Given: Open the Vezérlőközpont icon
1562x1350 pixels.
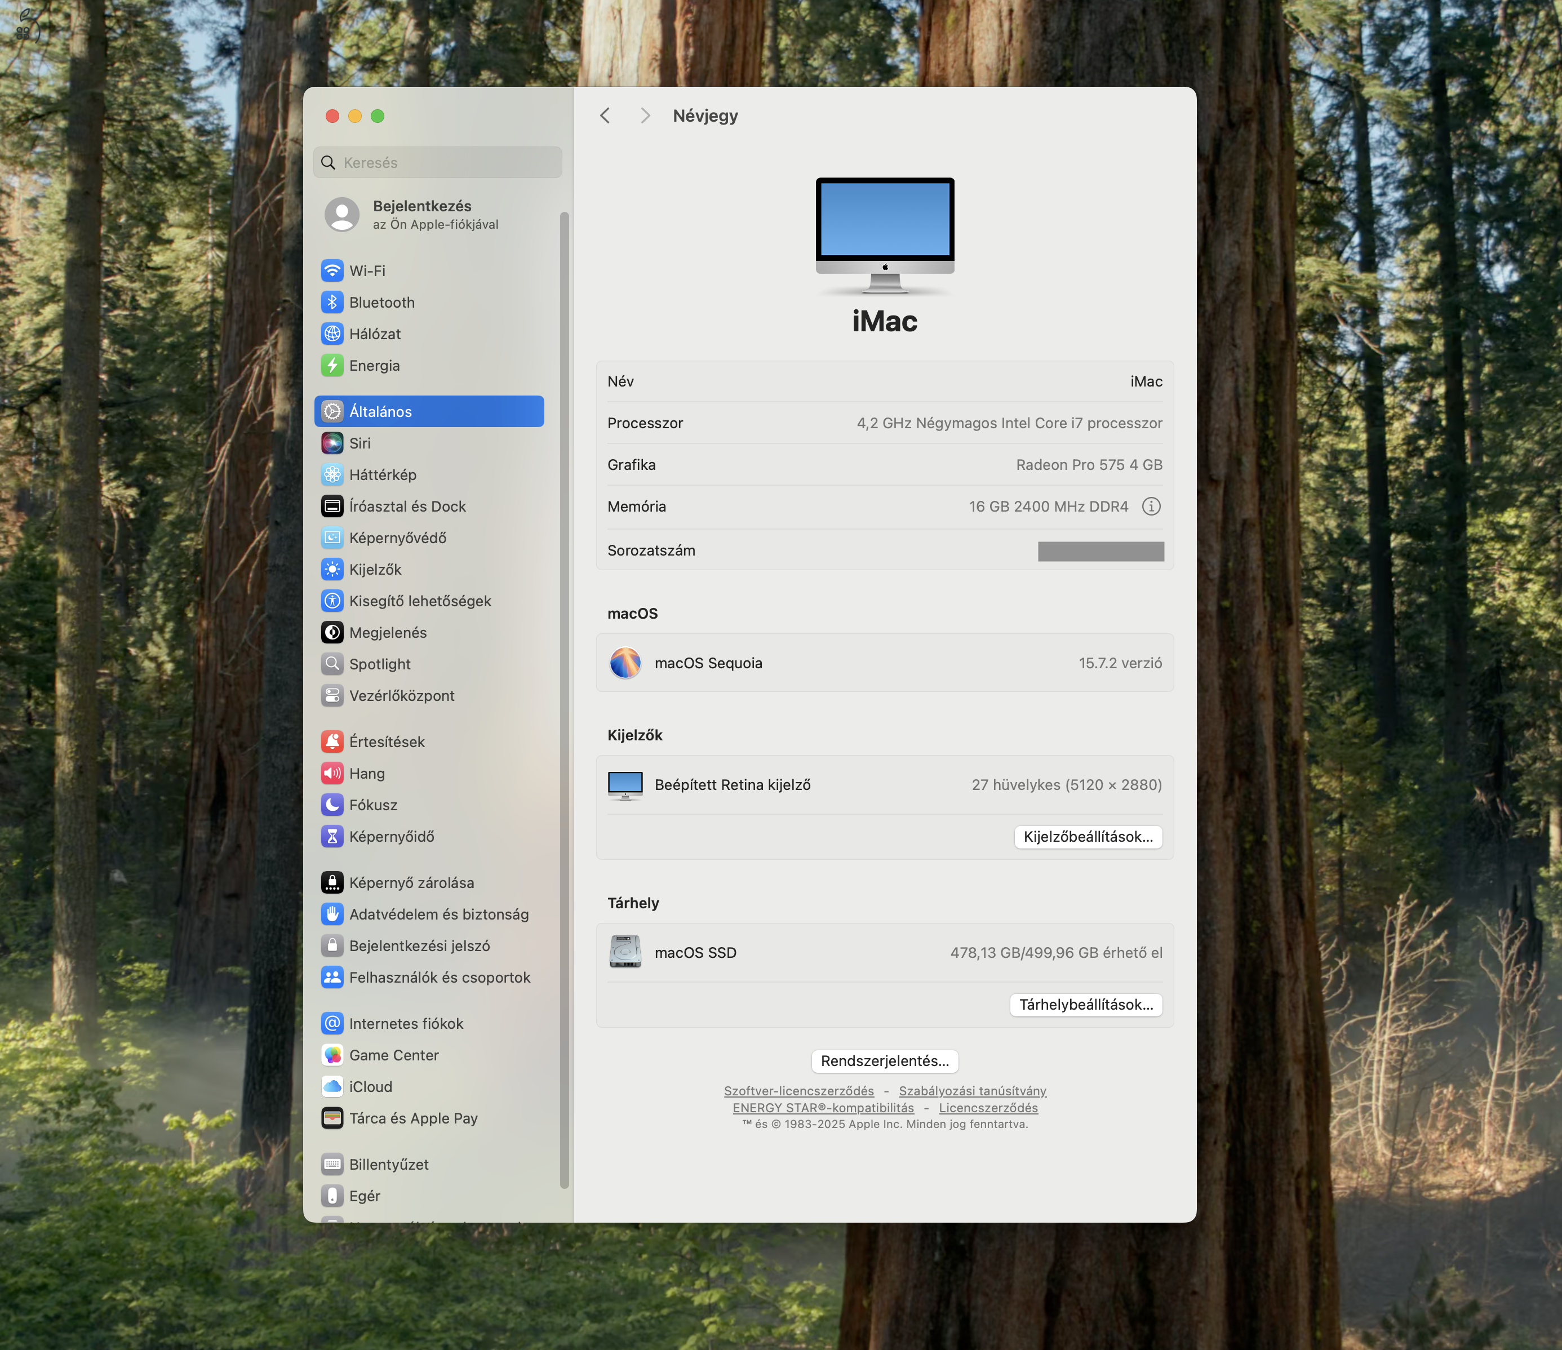Looking at the screenshot, I should pos(332,696).
